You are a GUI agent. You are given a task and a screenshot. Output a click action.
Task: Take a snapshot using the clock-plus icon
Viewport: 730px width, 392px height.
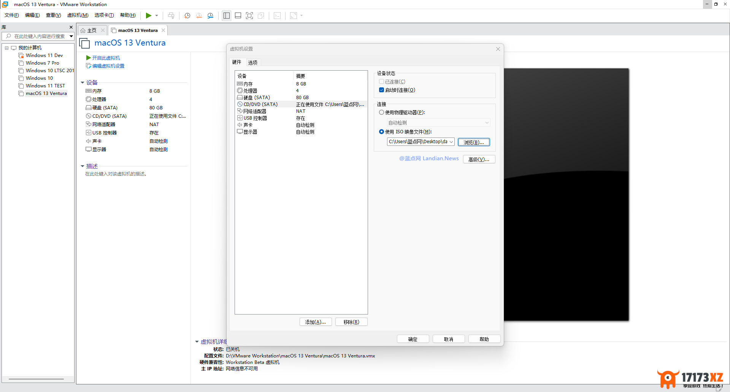coord(187,16)
